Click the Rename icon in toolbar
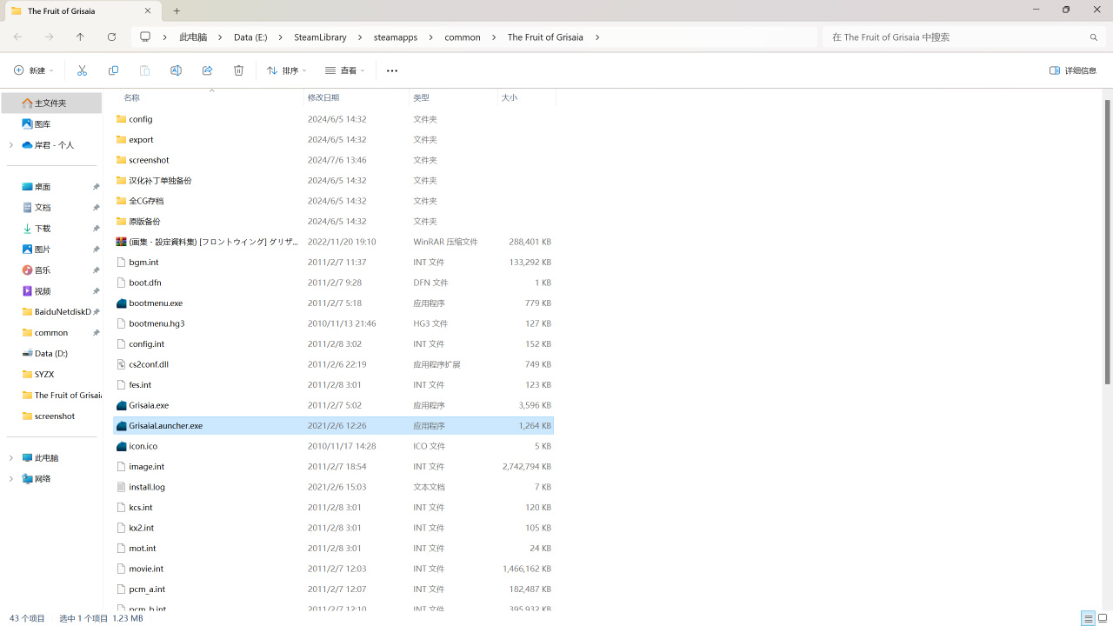Viewport: 1113px width, 626px height. click(x=176, y=70)
